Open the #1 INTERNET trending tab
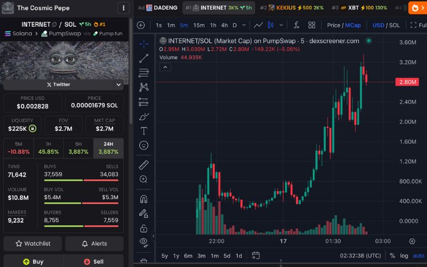Viewport: 427px width, 267px height. tap(218, 8)
